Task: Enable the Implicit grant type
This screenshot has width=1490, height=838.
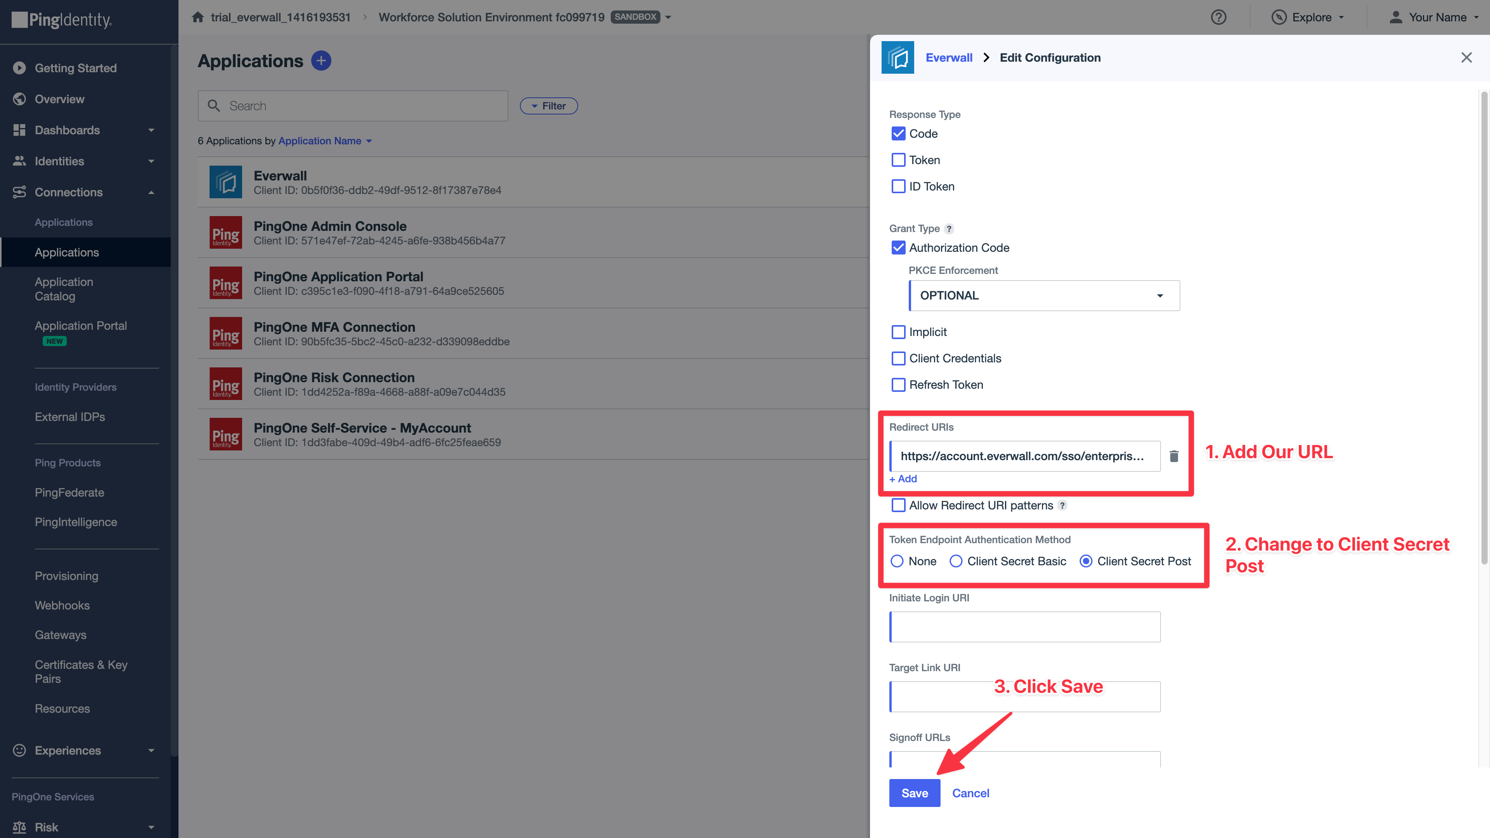Action: (x=898, y=332)
